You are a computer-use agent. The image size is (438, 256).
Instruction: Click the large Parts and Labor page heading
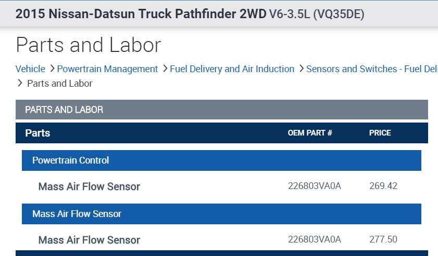(89, 45)
